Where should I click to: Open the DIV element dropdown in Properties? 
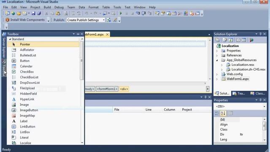[x=265, y=106]
